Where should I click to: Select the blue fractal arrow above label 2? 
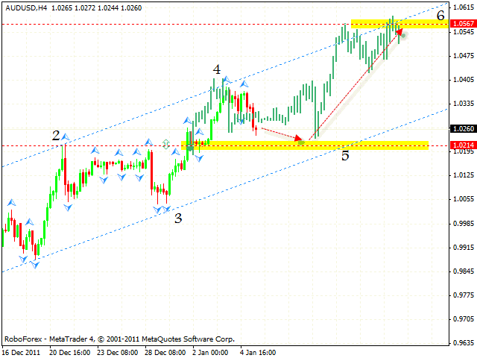[x=66, y=137]
